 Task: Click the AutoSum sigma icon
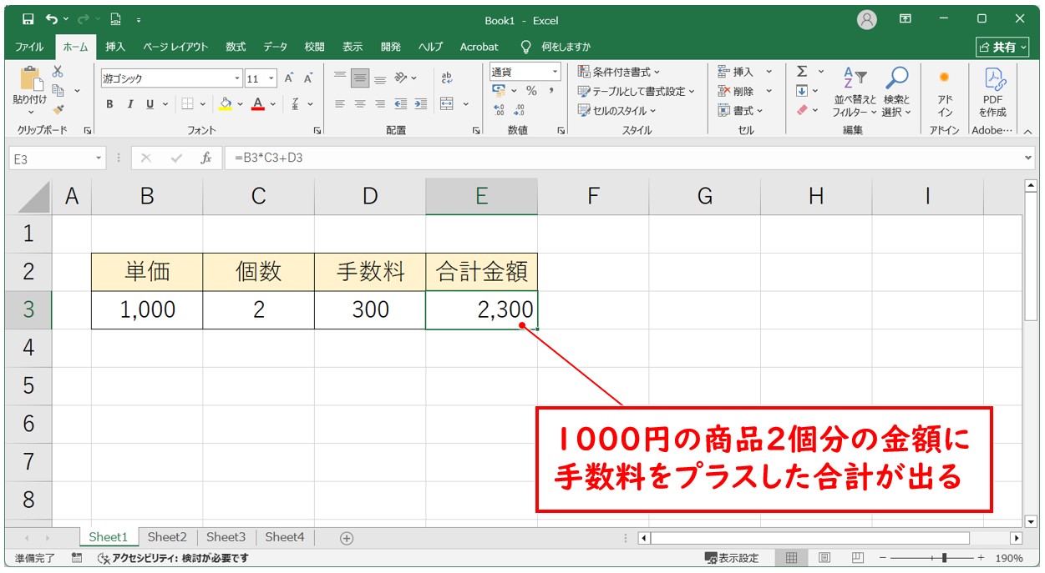[x=802, y=72]
